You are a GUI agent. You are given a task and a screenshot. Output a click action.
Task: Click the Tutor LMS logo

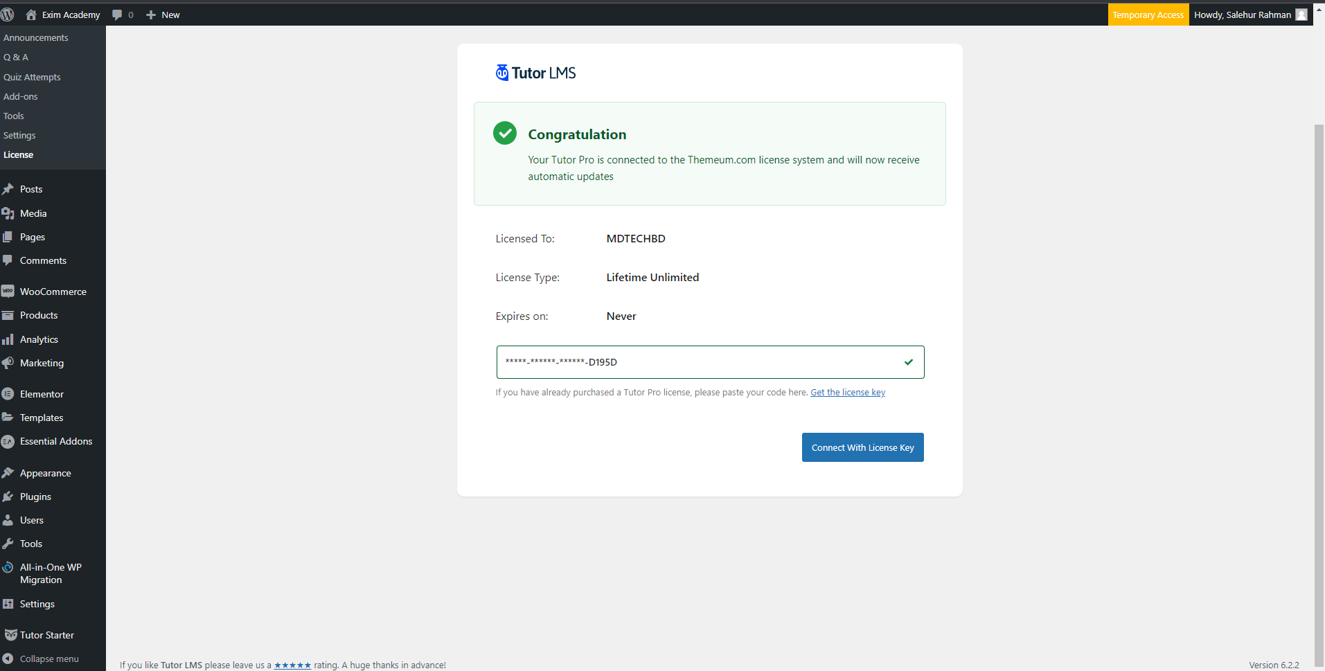pos(535,73)
